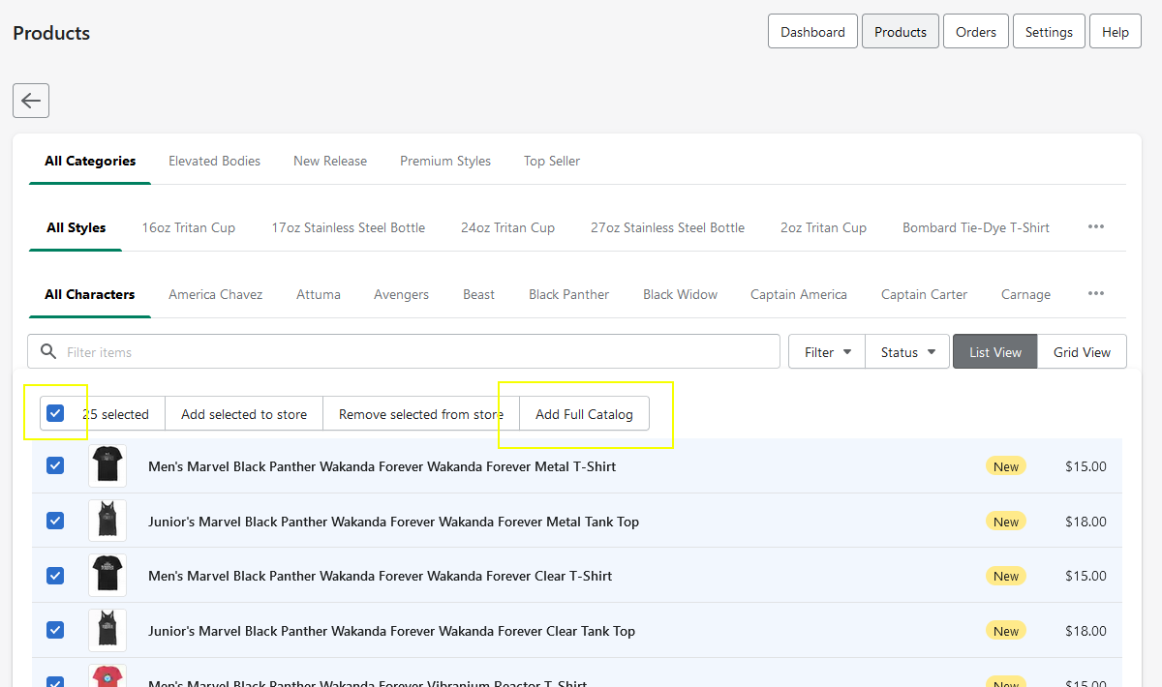This screenshot has height=687, width=1162.
Task: Filter by Black Panther character
Action: tap(569, 294)
